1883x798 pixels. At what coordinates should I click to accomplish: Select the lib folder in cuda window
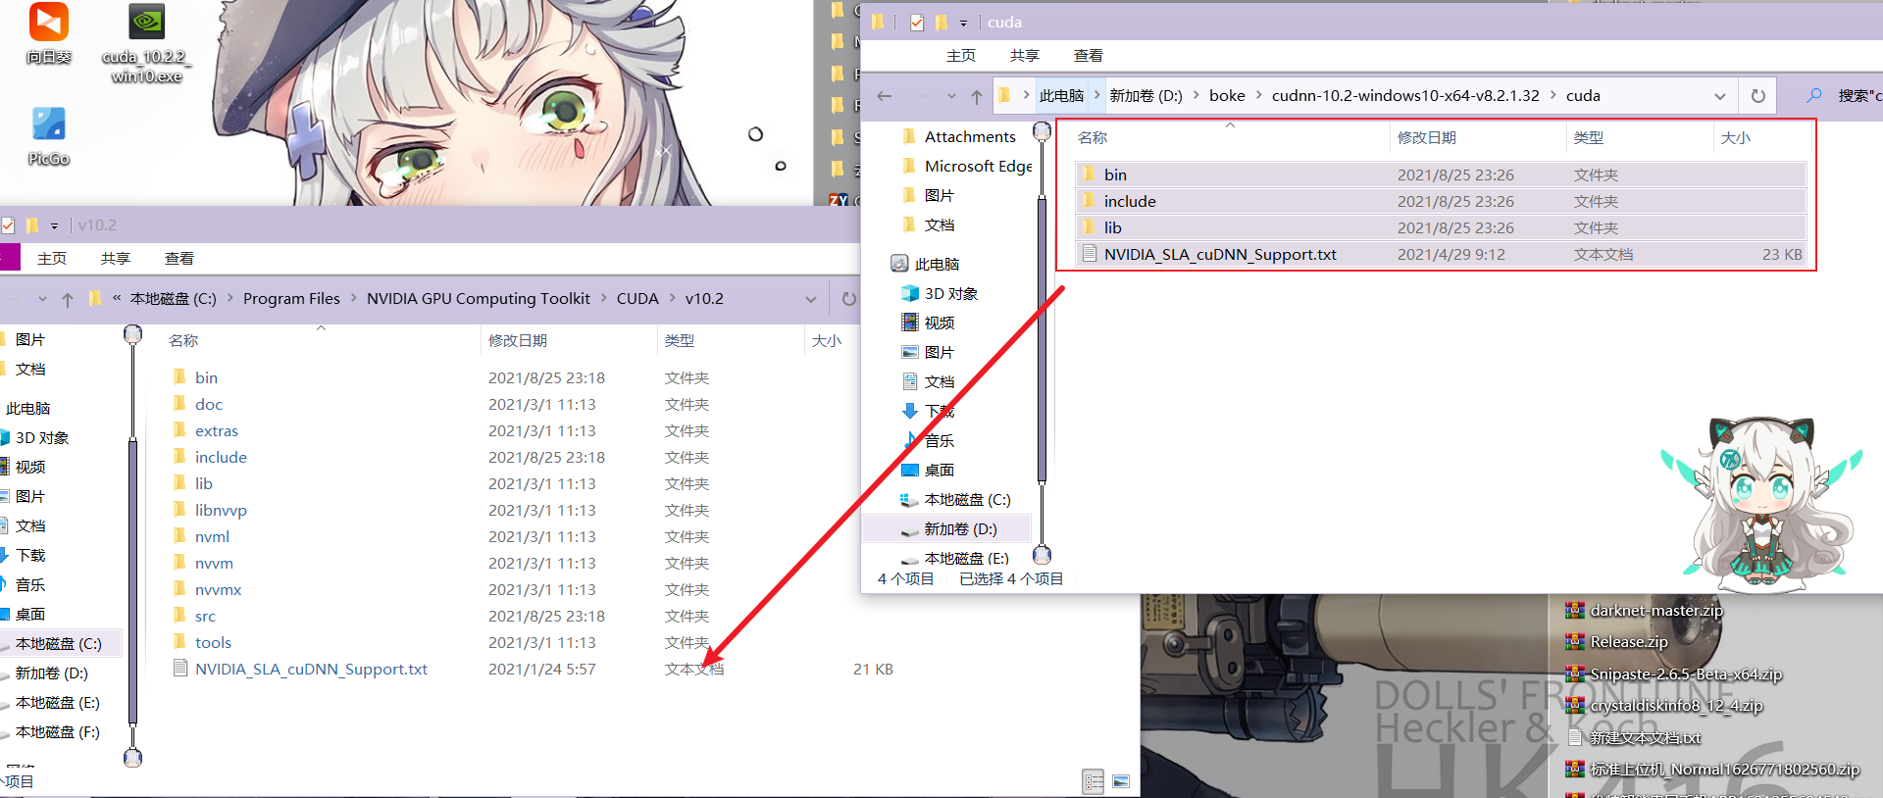(1441, 227)
